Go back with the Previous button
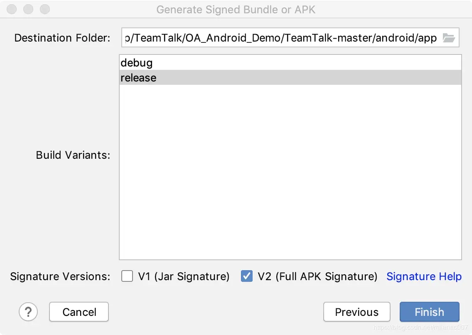 point(356,312)
